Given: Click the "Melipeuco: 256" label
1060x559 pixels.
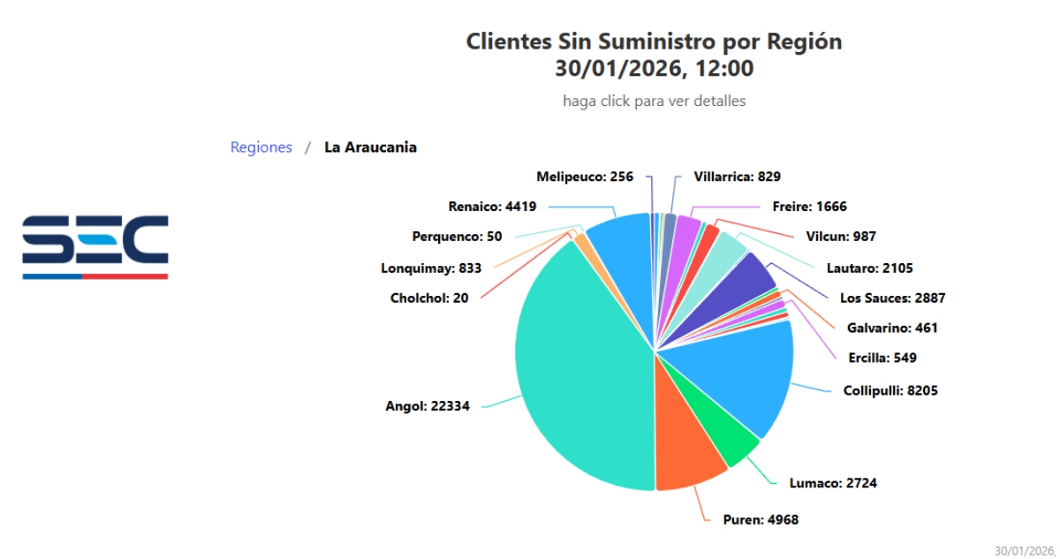Looking at the screenshot, I should click(585, 177).
